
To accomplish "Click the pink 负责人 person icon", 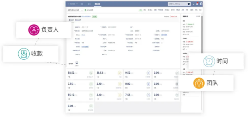I will [x=34, y=29].
